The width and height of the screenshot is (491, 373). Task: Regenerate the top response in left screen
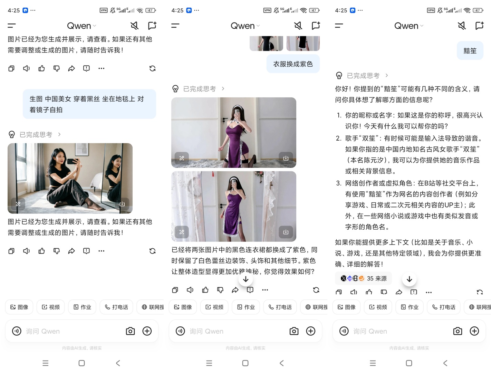152,68
